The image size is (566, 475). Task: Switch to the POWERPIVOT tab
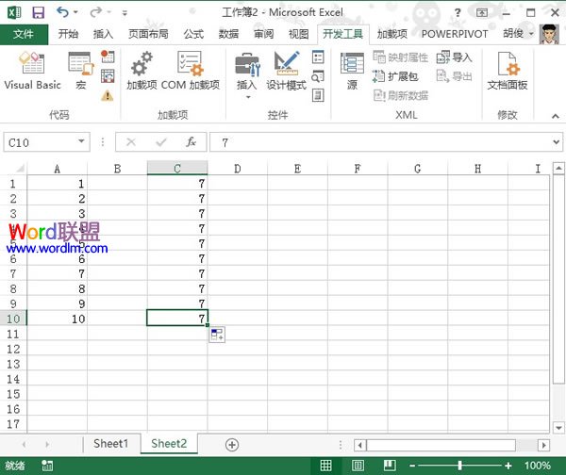click(x=455, y=34)
